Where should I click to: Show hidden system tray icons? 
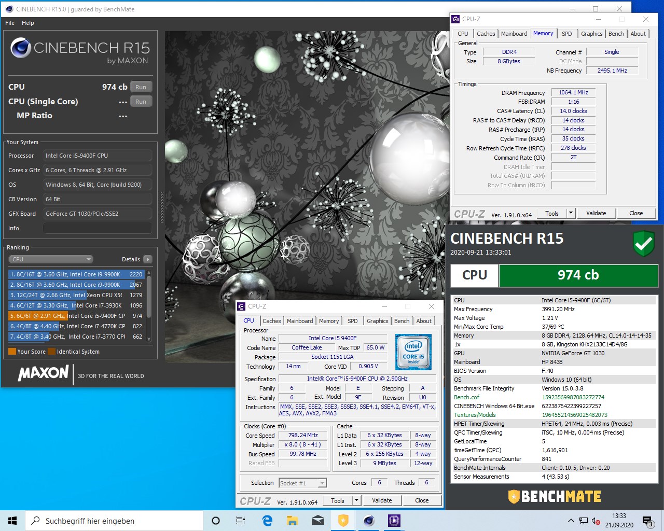pos(571,521)
